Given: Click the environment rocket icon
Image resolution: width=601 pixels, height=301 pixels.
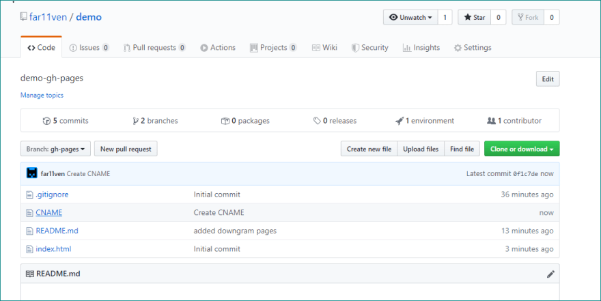Looking at the screenshot, I should (400, 121).
